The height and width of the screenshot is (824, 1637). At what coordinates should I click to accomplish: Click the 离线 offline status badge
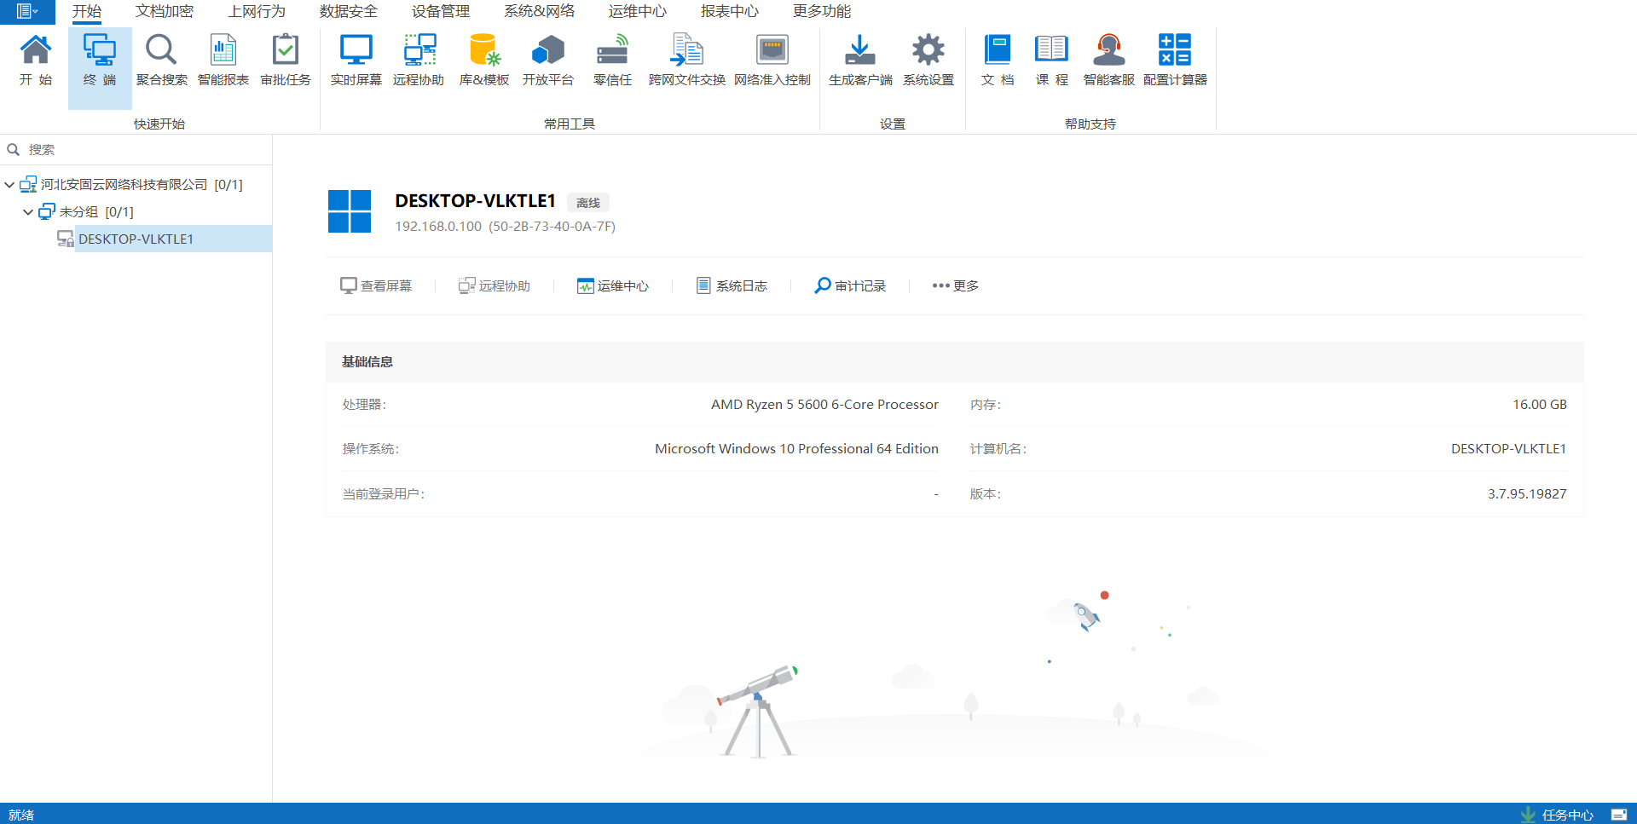click(588, 203)
